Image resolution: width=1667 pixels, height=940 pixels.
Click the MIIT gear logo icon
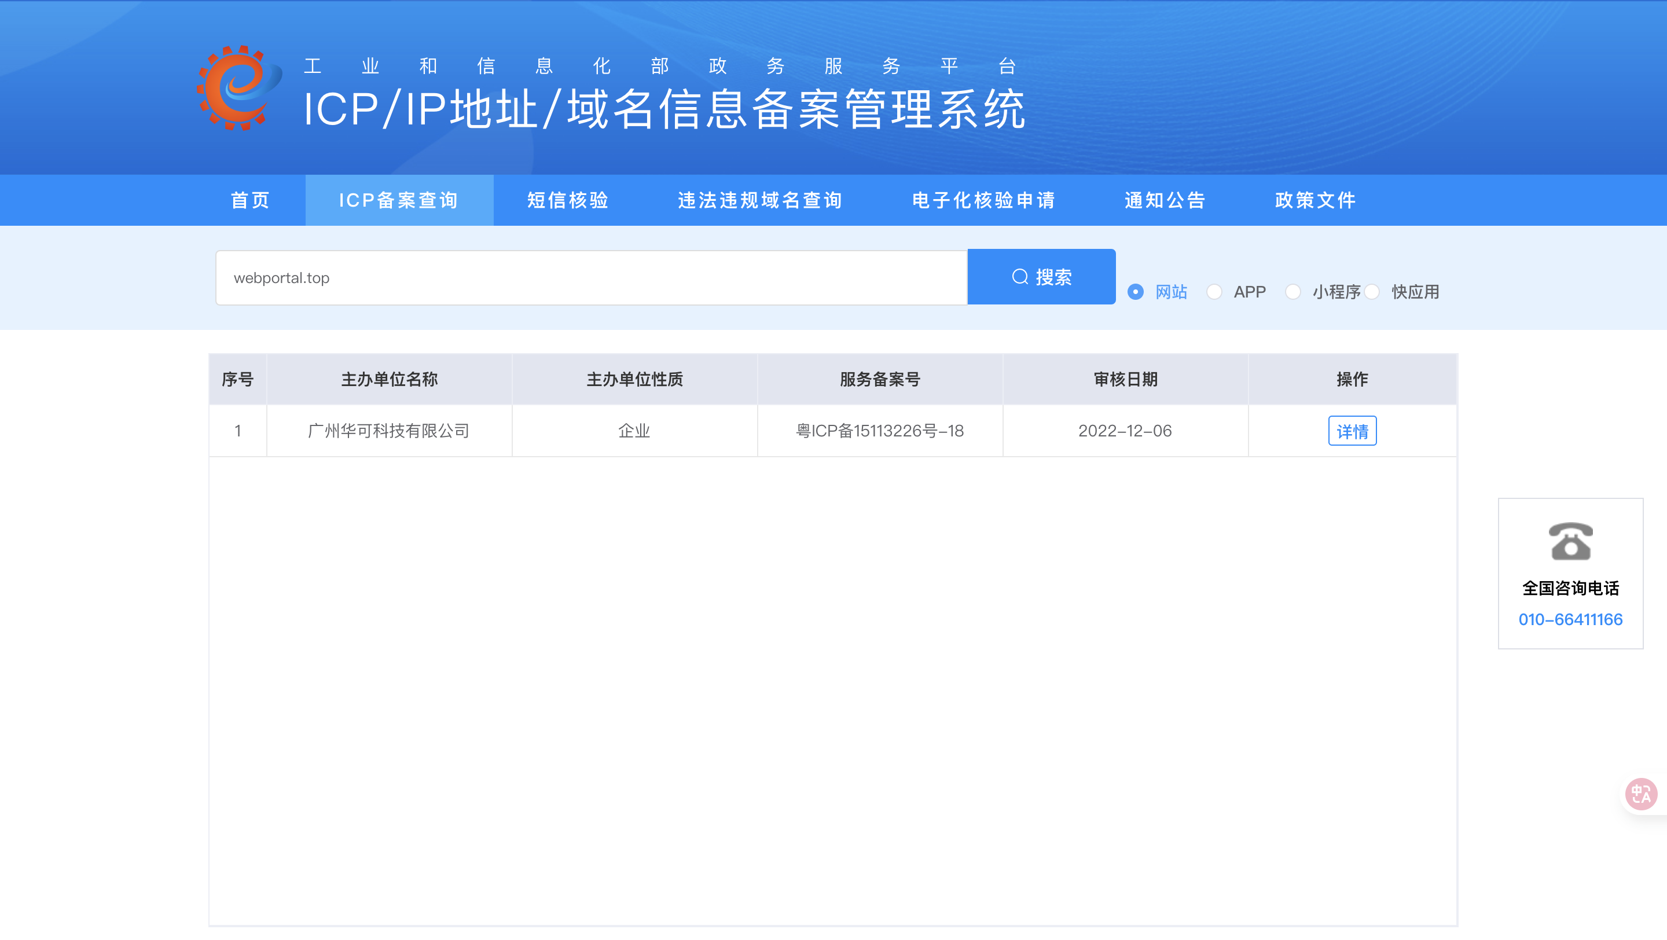point(239,87)
